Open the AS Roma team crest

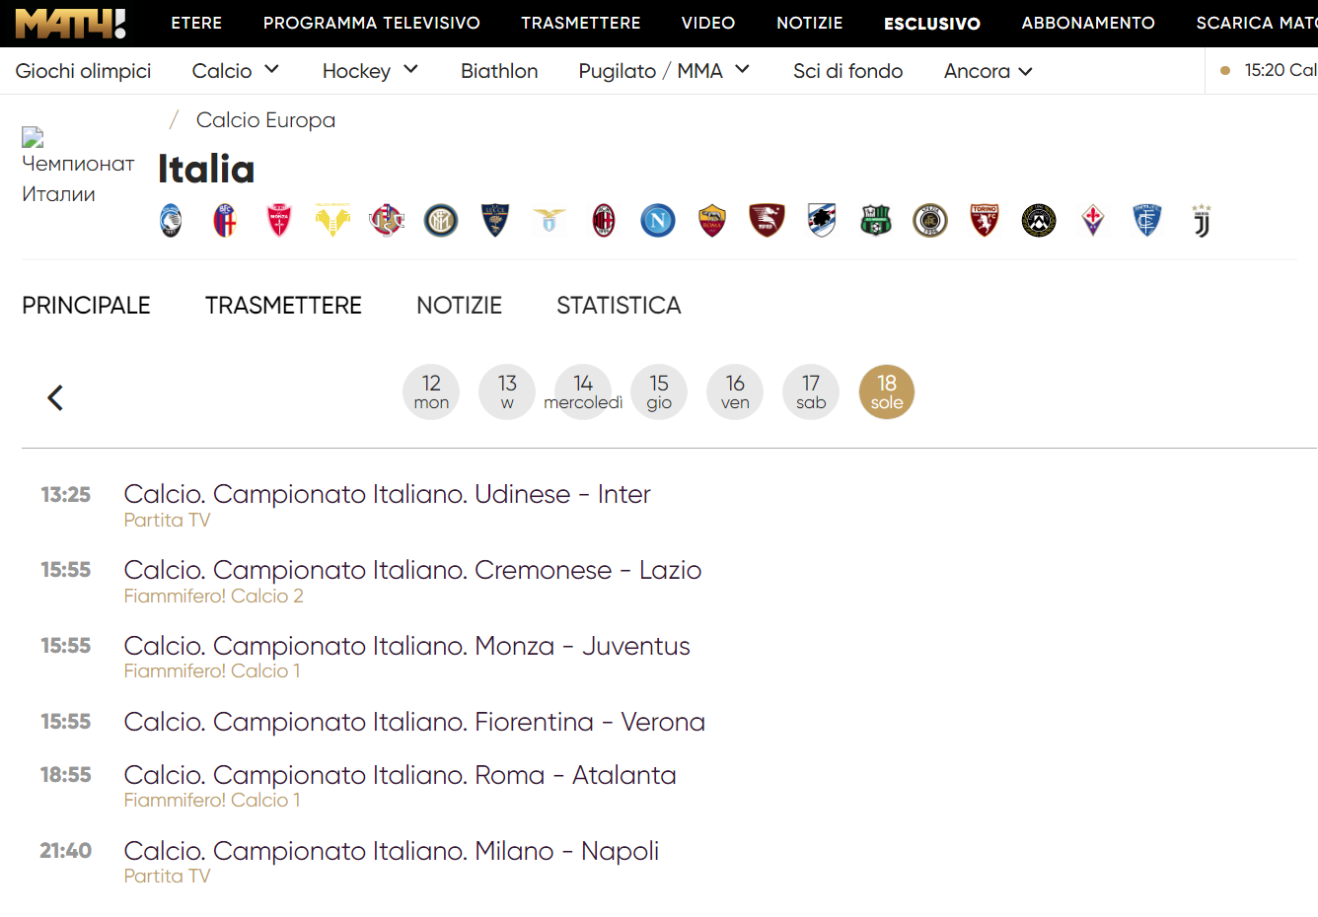tap(712, 220)
